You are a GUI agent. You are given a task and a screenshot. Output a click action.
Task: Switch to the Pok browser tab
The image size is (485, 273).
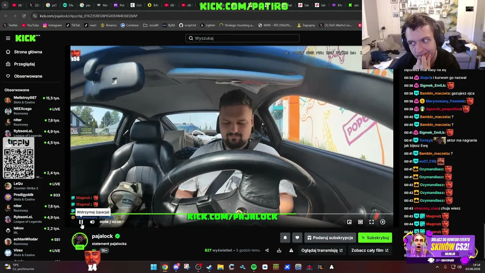[x=119, y=5]
